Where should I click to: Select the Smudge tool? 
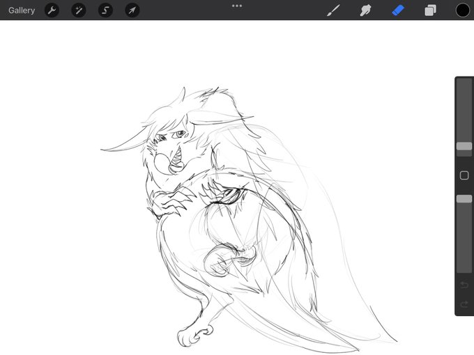pos(365,10)
